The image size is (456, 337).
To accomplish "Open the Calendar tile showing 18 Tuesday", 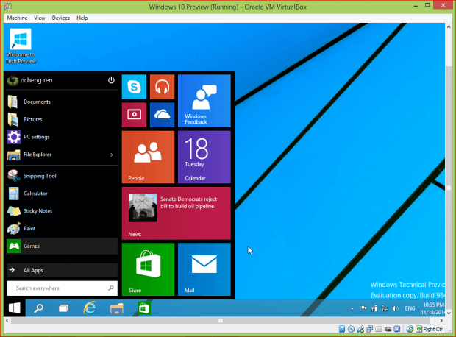I will pos(204,157).
